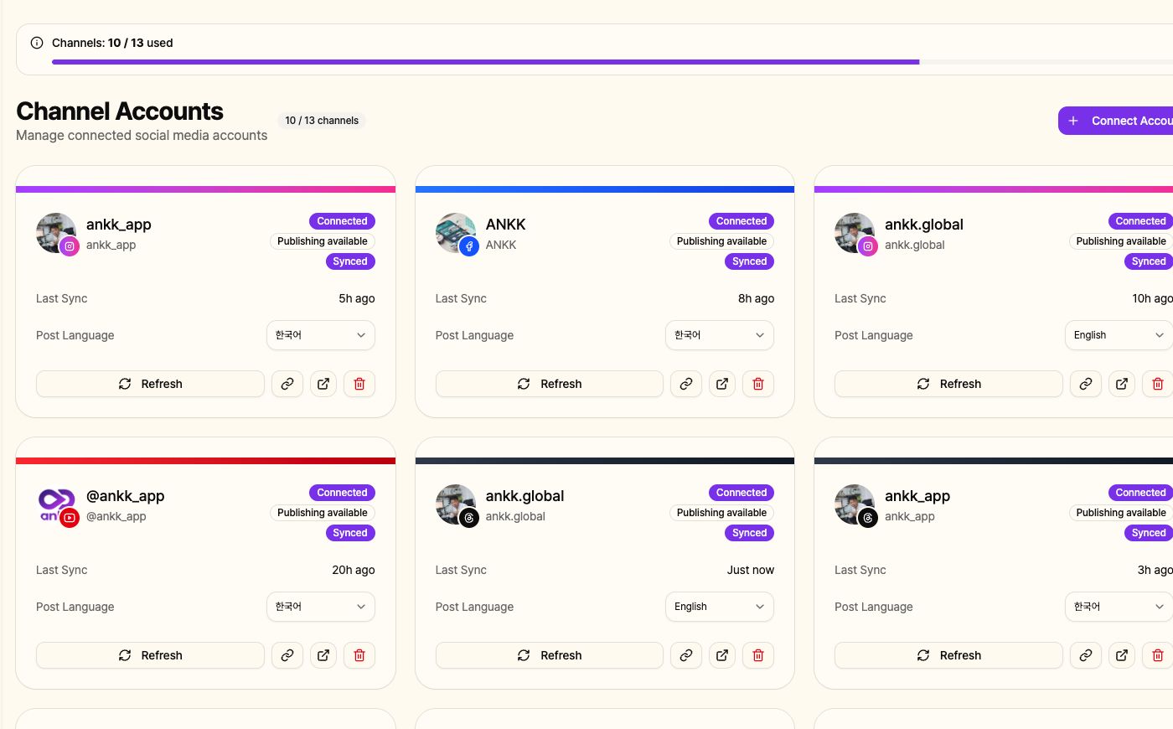Click 'Publishing available' on Threads ankk.global card
This screenshot has width=1173, height=729.
coord(721,513)
